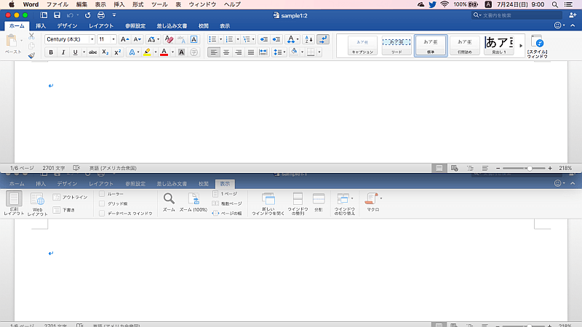582x327 pixels.
Task: Open Switch Windows dropdown in lower ribbon
Action: (x=345, y=203)
